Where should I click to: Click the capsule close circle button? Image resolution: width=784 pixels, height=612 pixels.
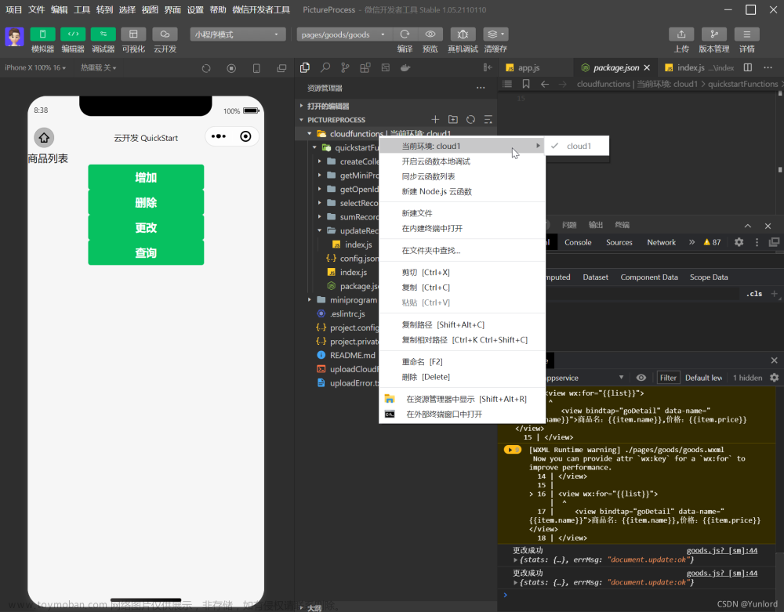245,136
